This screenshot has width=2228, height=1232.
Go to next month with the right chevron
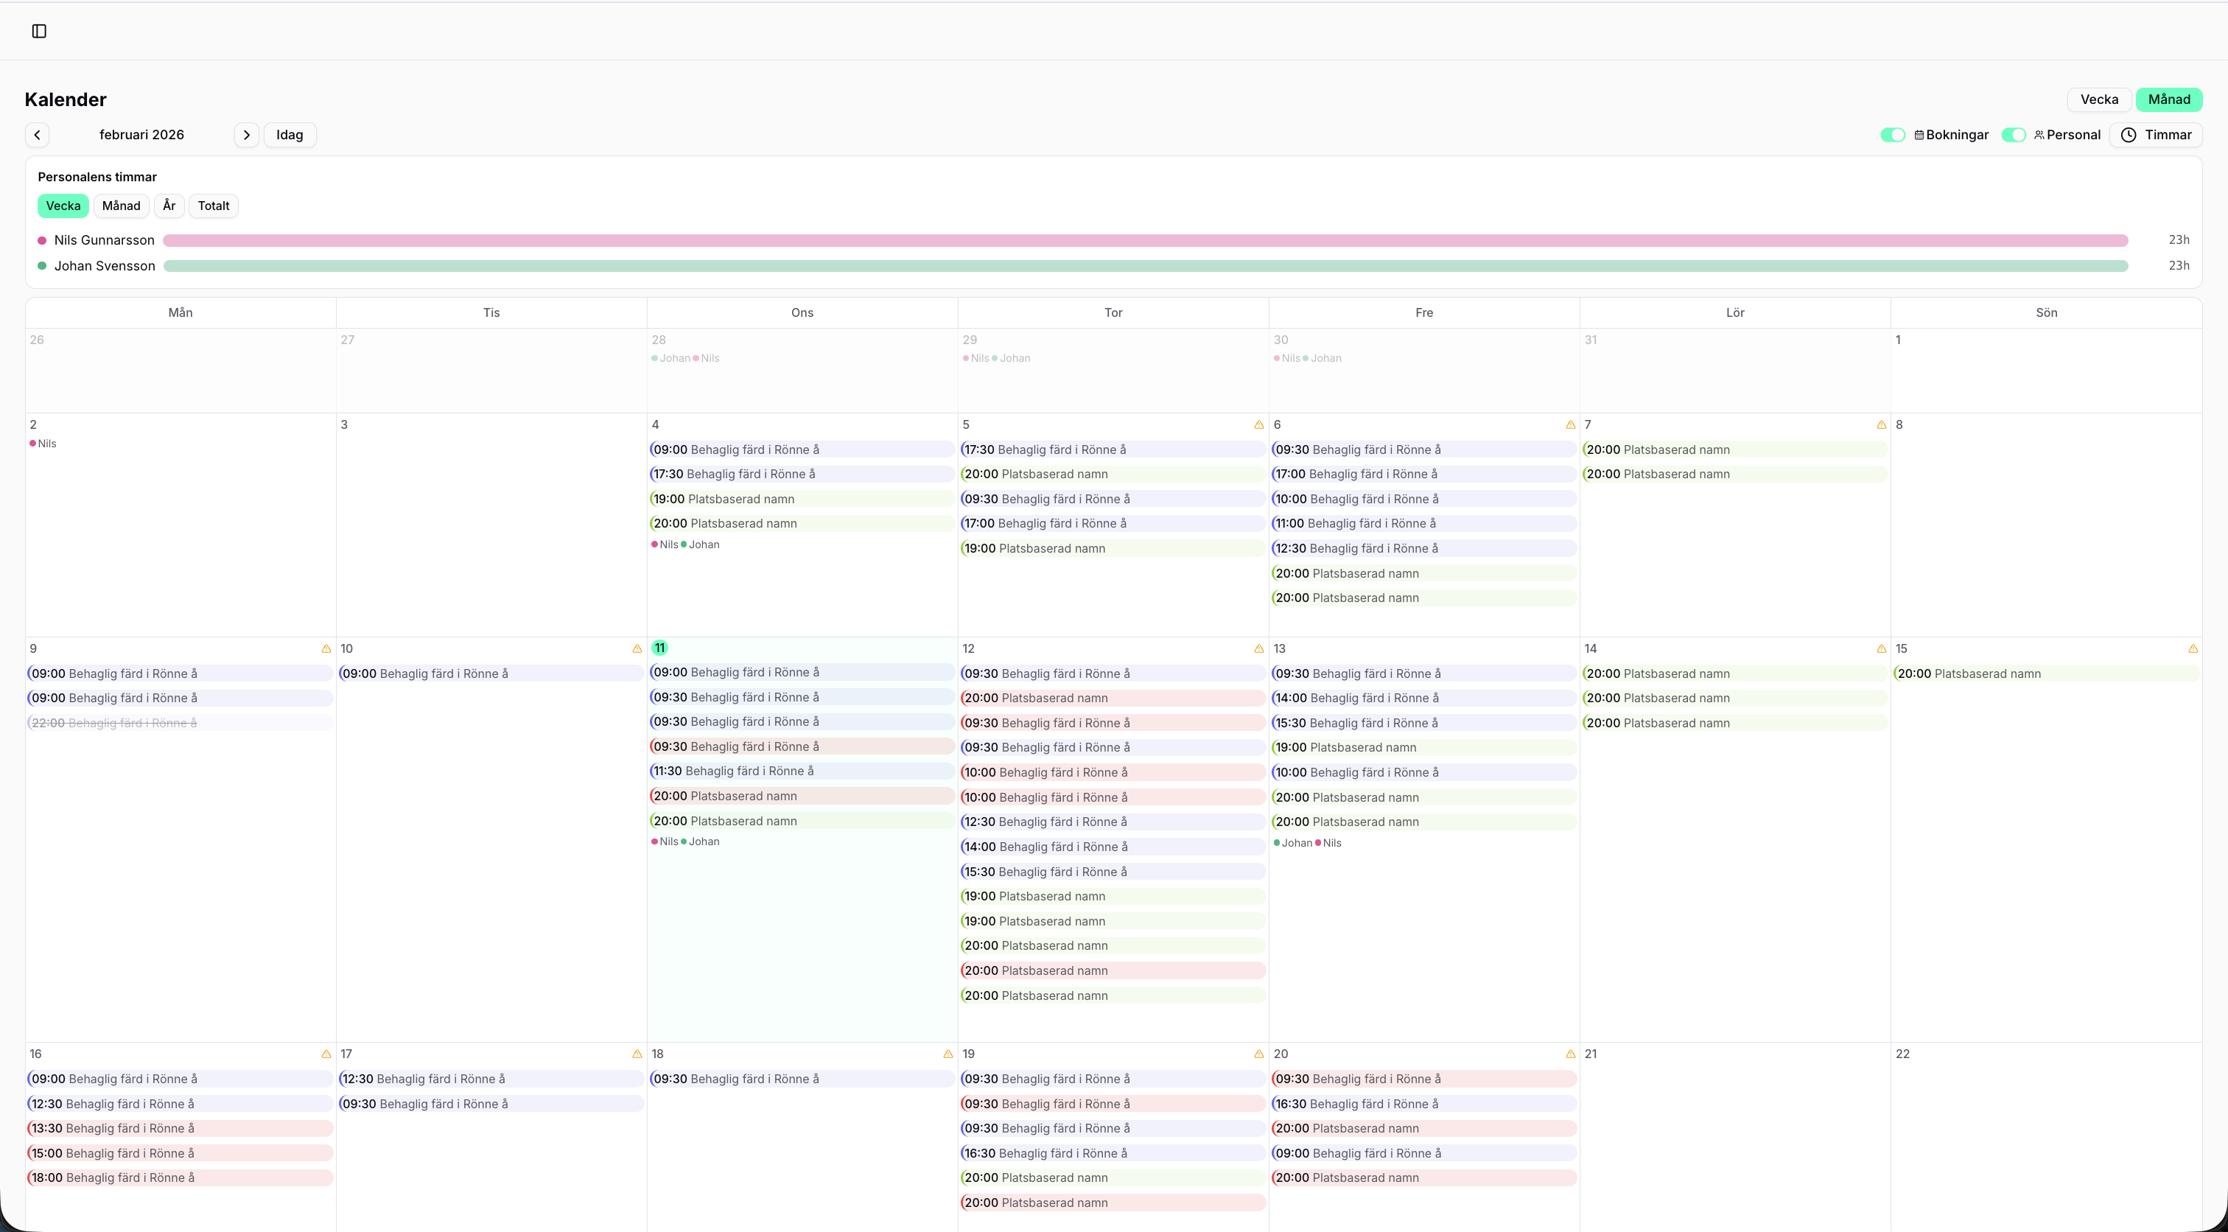tap(248, 134)
